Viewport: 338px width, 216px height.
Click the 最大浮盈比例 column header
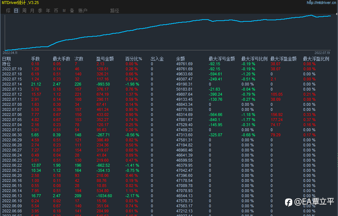[x=316, y=59]
